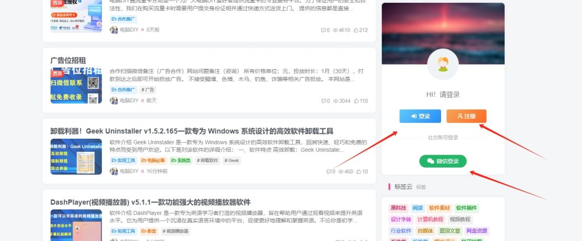582x241 pixels.
Task: Select the 视频教程 tag in tag cloud
Action: pos(460,219)
